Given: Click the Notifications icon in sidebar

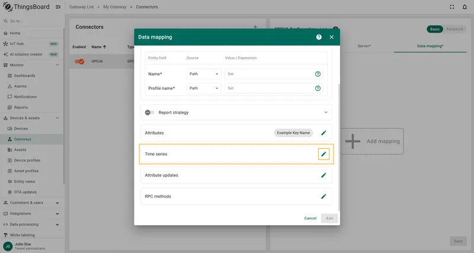Looking at the screenshot, I should (9, 97).
